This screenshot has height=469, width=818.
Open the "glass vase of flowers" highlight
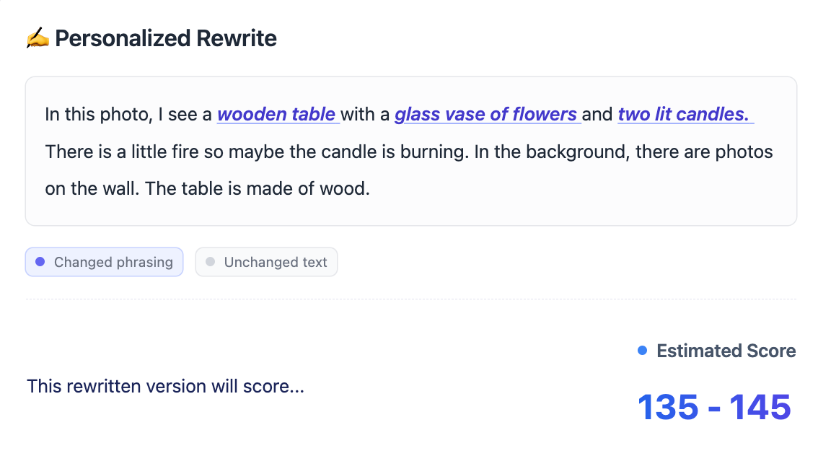coord(486,114)
